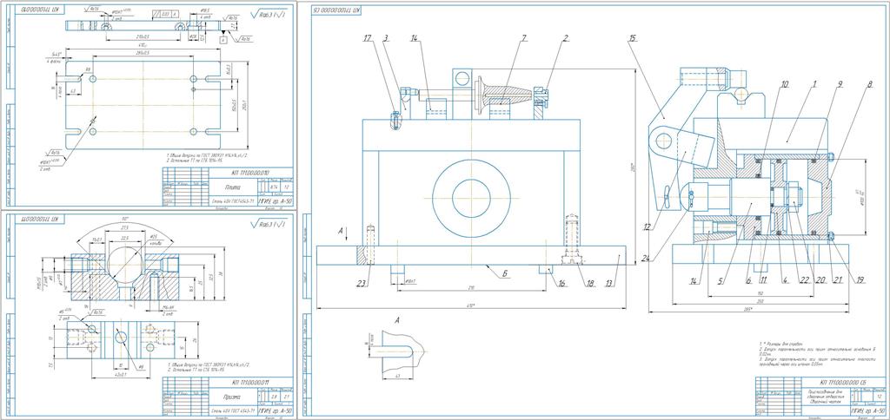890x420 pixels.
Task: Click part callout number 9
Action: 840,84
